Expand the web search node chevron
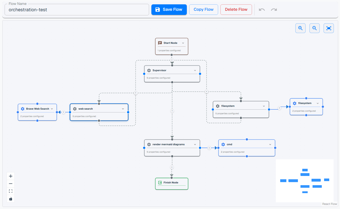The image size is (340, 209). coord(123,109)
